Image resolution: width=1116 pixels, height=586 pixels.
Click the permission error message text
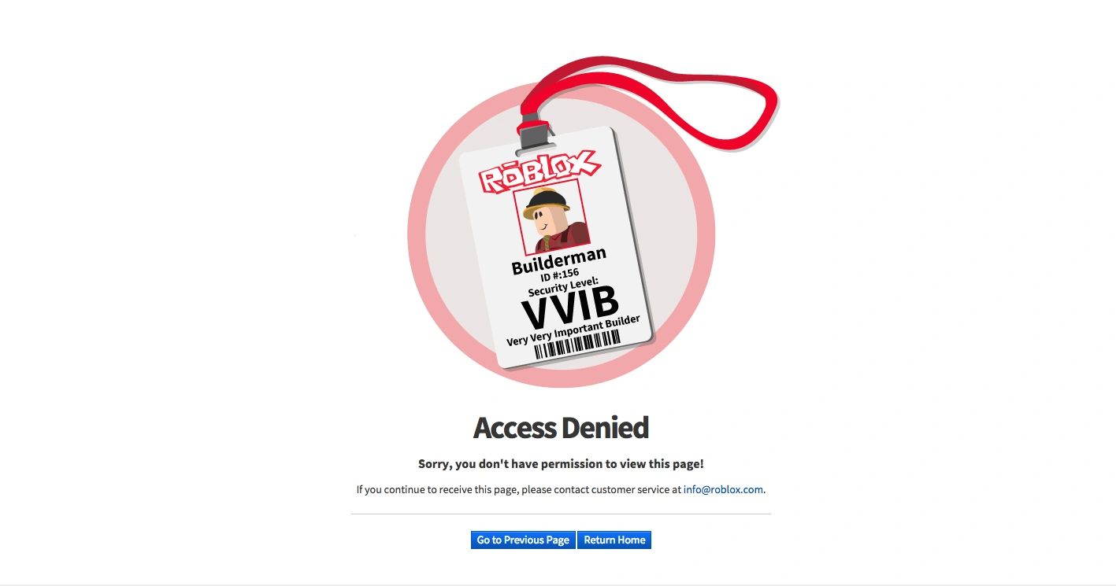(561, 464)
